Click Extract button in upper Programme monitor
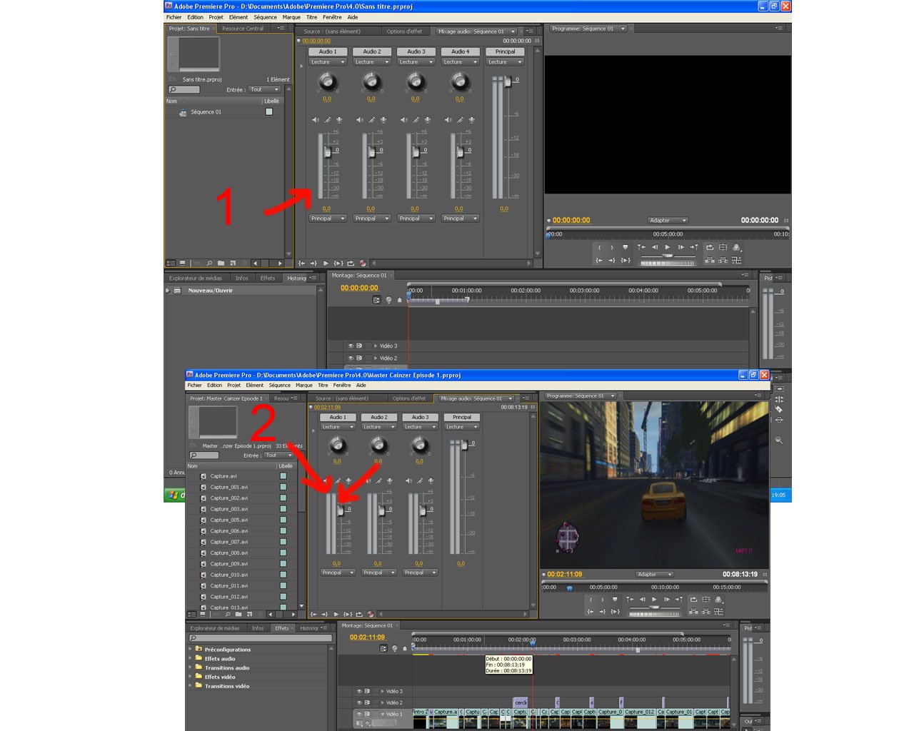The width and height of the screenshot is (914, 731). pos(723,261)
